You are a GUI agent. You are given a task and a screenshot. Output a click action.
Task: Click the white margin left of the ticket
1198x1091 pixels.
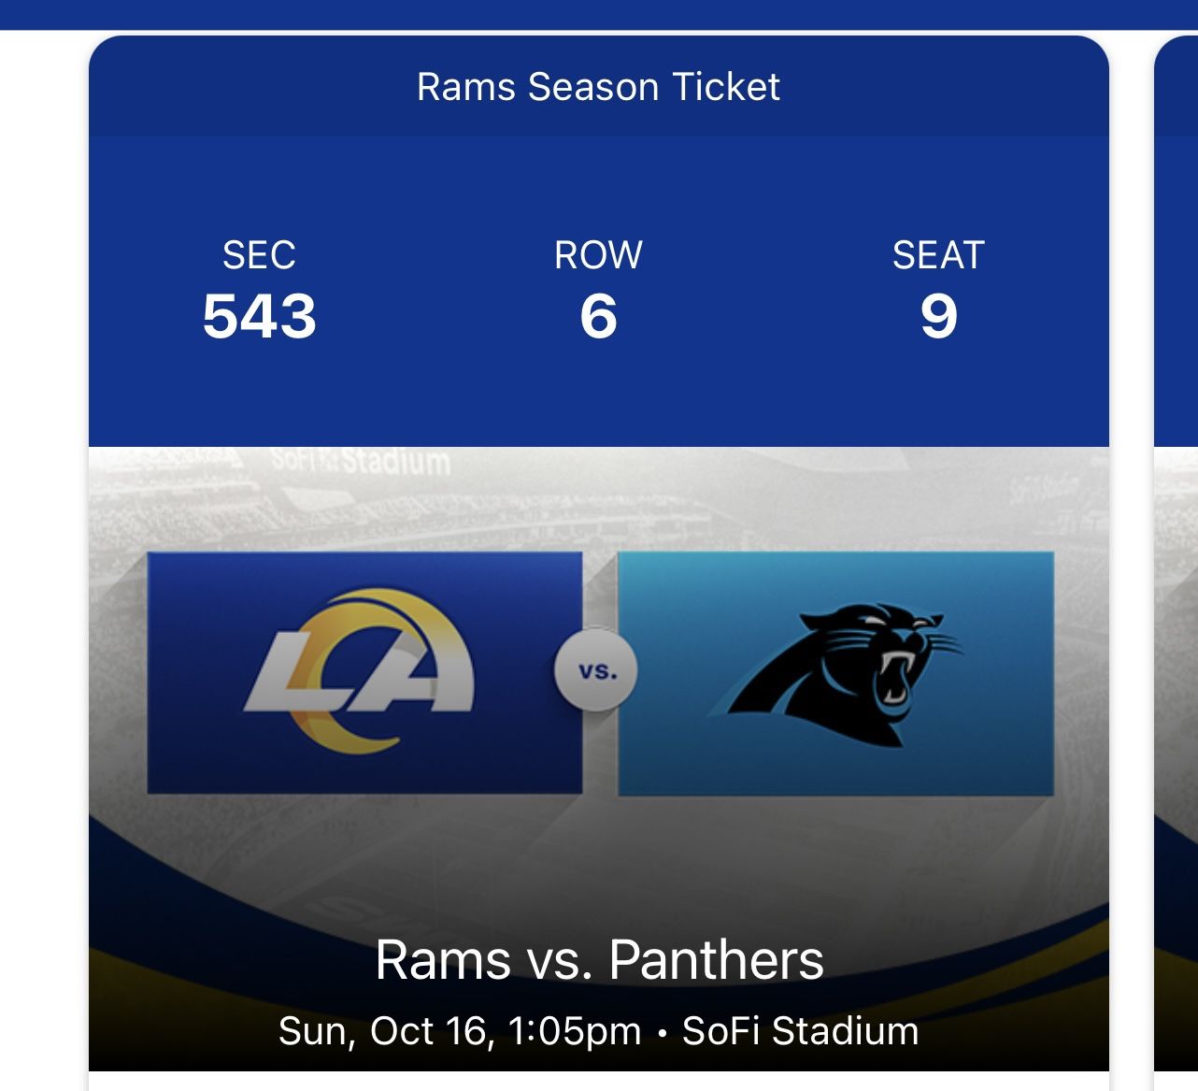point(43,561)
